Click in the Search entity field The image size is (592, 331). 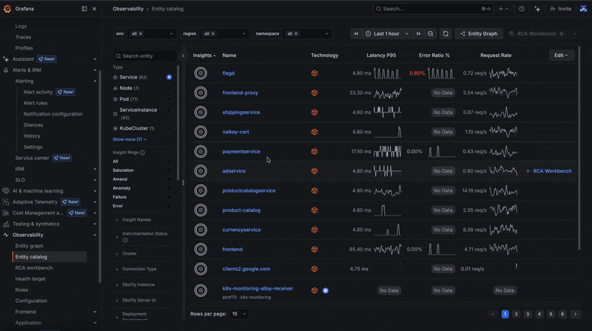[x=145, y=56]
